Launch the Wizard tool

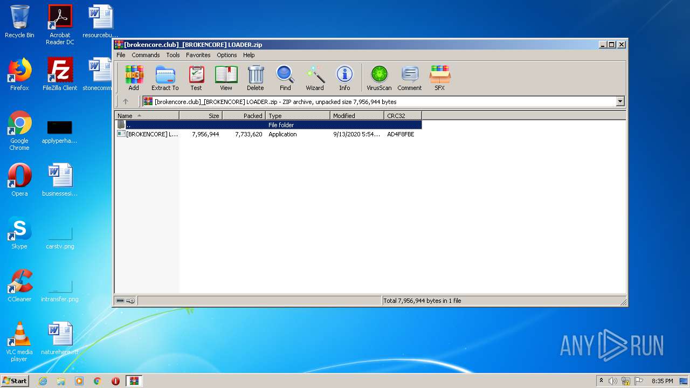coord(315,78)
